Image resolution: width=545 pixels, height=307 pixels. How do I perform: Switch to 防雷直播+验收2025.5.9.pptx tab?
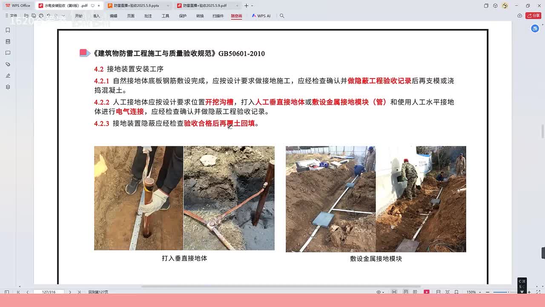(x=138, y=6)
